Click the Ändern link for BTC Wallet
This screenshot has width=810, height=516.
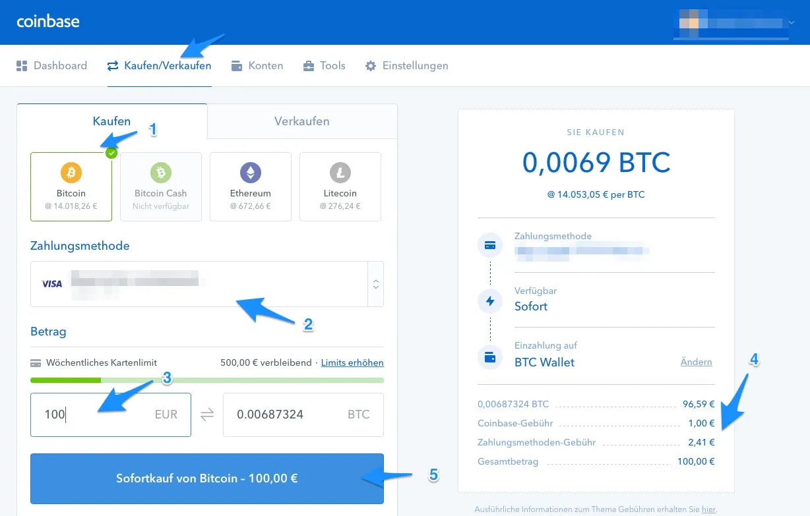click(x=696, y=362)
